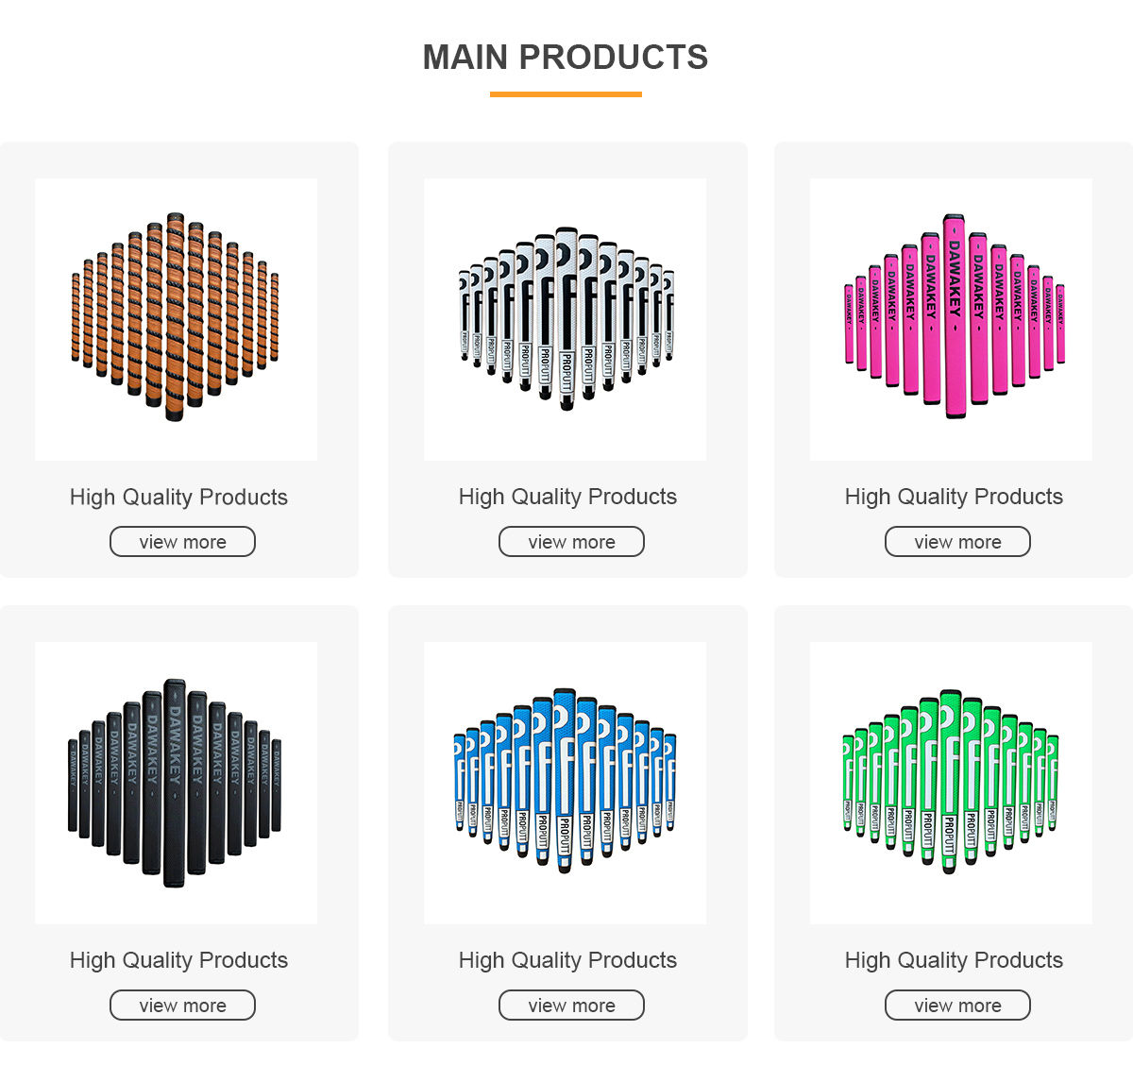
Task: Click 'High Quality Products' title under black grips
Action: tap(178, 960)
